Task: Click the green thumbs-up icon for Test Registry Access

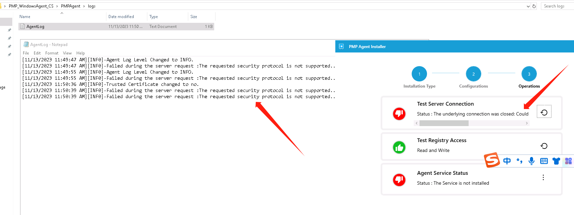Action: click(399, 148)
